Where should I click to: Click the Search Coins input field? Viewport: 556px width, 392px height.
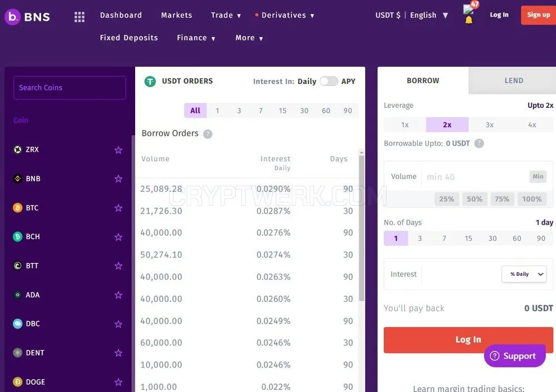tap(69, 88)
